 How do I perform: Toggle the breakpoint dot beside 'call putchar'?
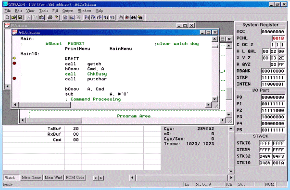(x=14, y=78)
